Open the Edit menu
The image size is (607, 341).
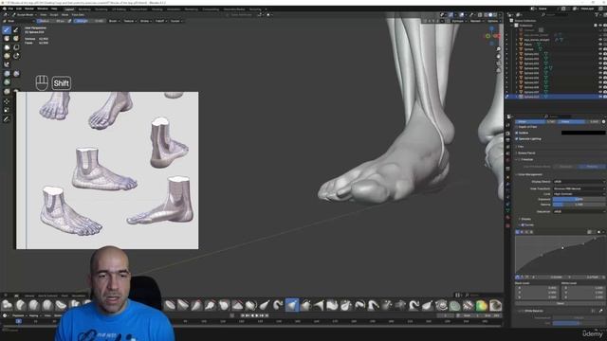click(19, 9)
